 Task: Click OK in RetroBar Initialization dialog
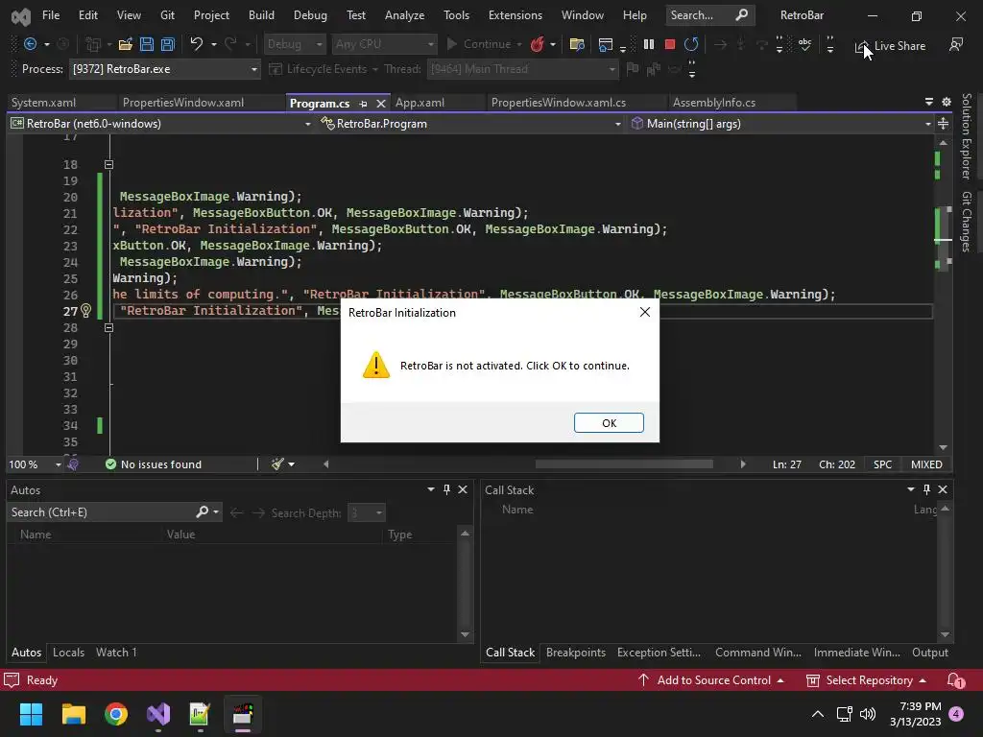(x=609, y=423)
